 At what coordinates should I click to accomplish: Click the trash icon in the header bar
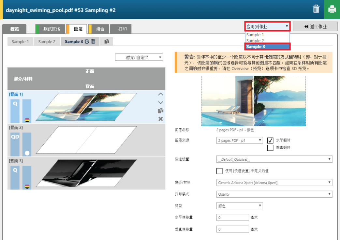point(316,9)
